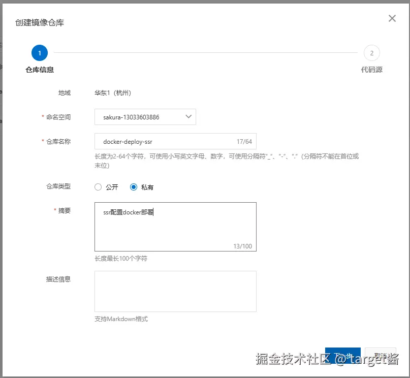Close the 创建镜像仓库 dialog
The image size is (410, 378).
tap(392, 18)
